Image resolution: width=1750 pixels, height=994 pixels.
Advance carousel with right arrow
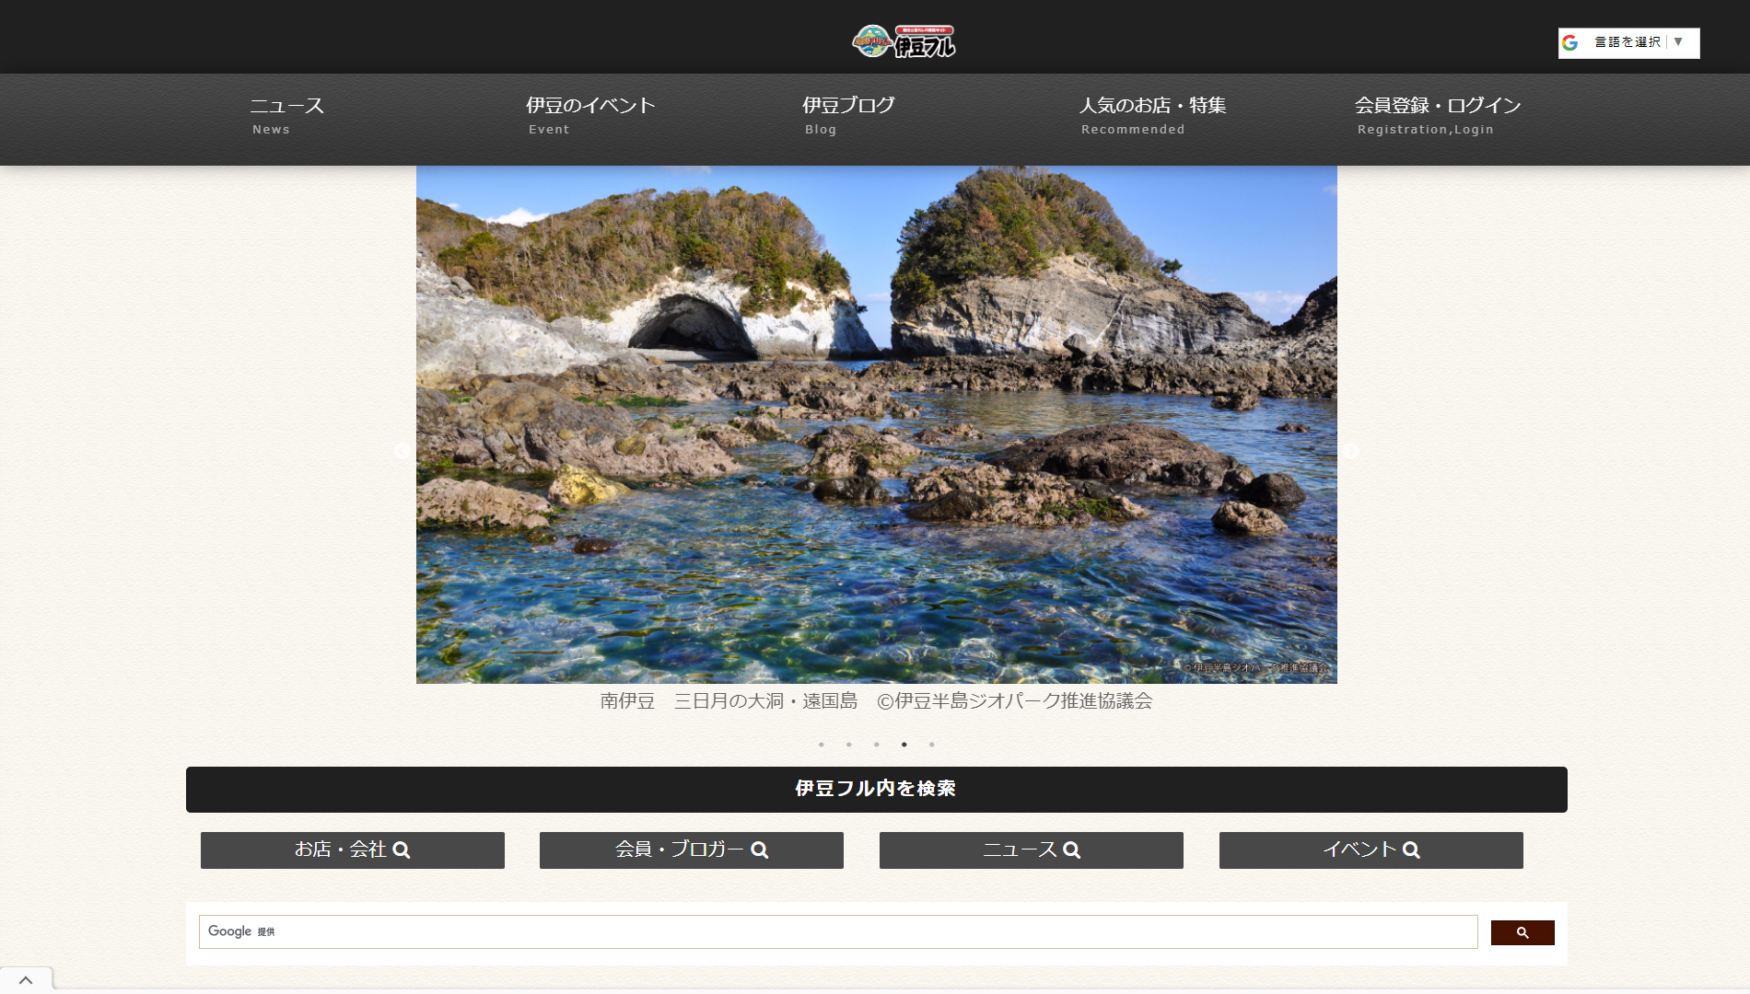pyautogui.click(x=1350, y=451)
